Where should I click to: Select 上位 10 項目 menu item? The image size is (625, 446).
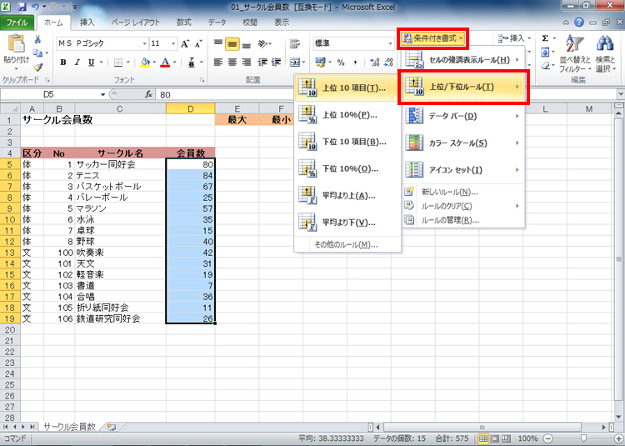tap(347, 88)
